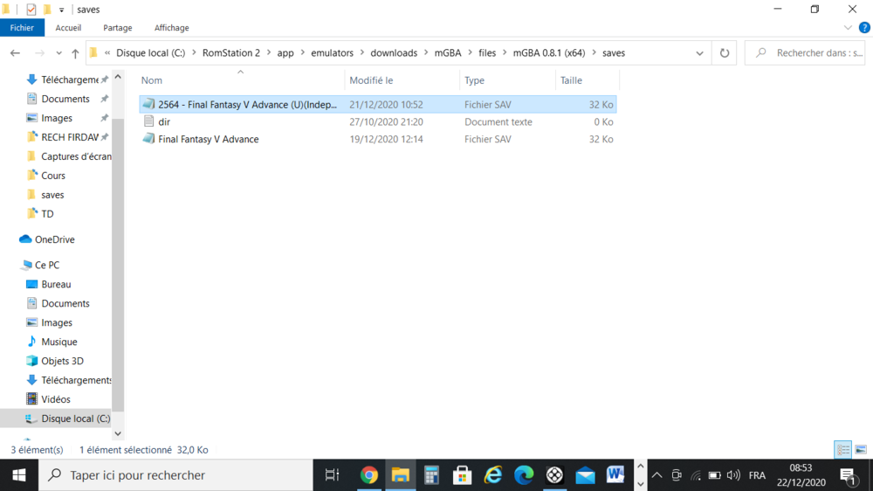Select 'Disque local (C:)' in navigation pane
This screenshot has width=873, height=491.
tap(75, 418)
